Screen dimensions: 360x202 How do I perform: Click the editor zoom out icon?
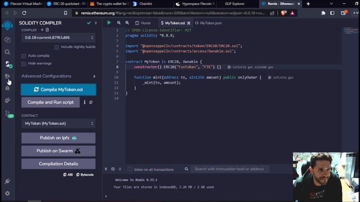coord(119,22)
